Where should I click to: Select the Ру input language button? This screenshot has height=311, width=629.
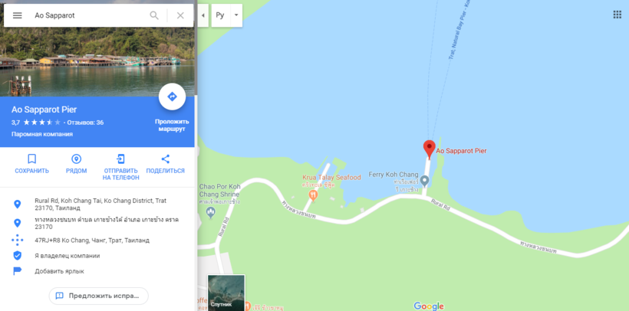220,15
